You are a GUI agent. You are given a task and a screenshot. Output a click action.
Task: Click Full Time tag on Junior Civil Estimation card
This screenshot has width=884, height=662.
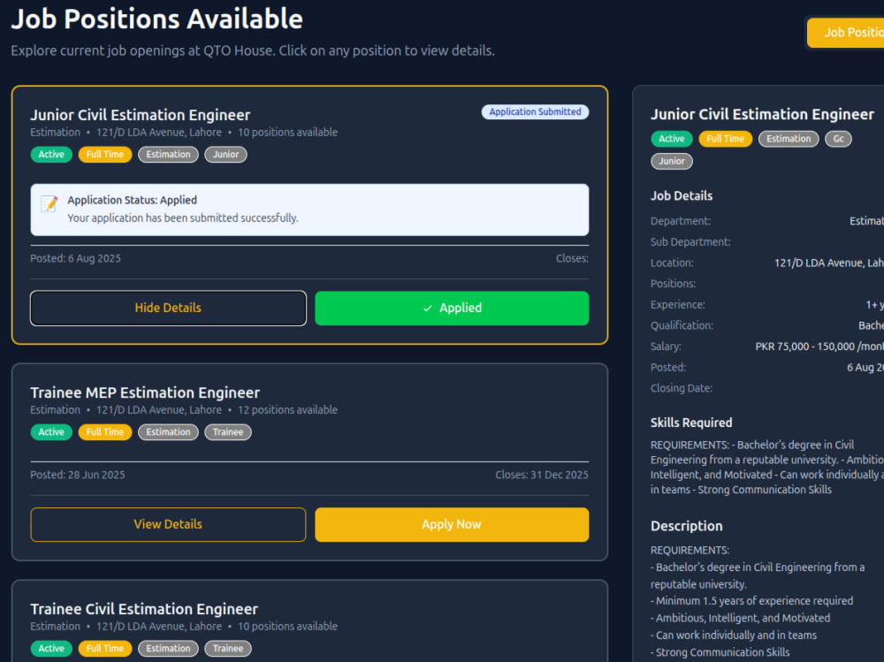[x=105, y=155]
